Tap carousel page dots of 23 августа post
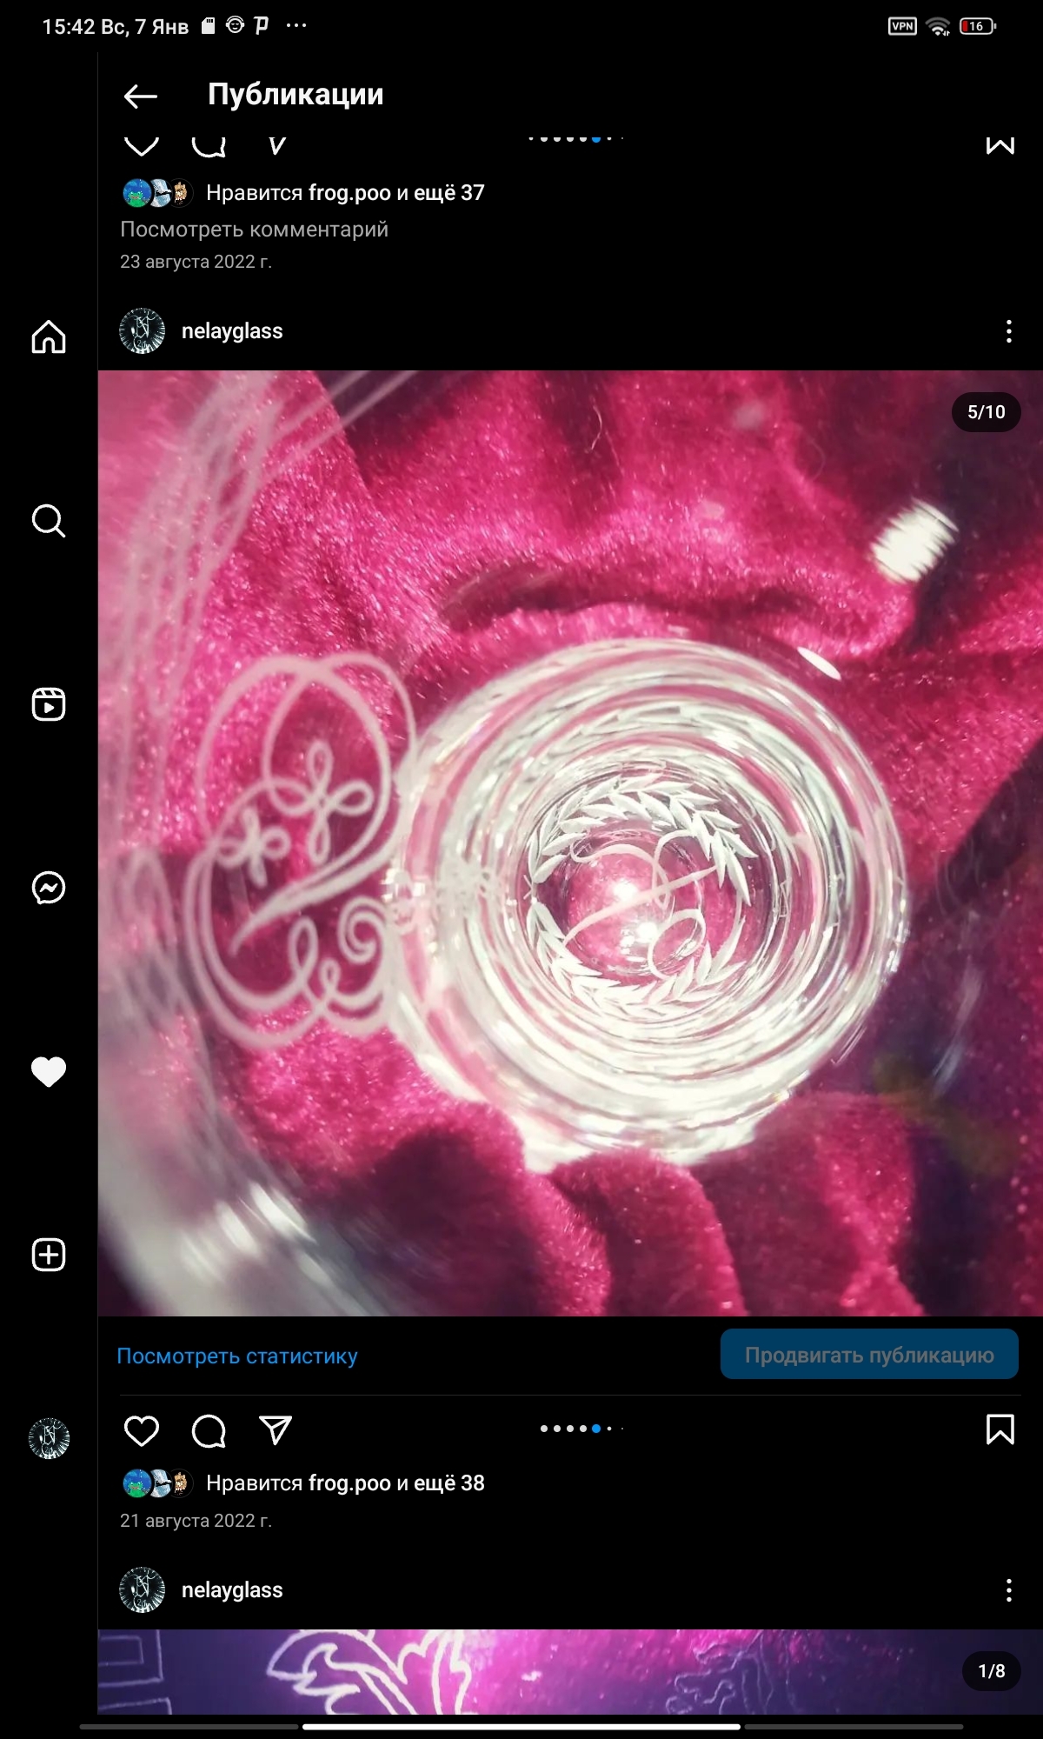The image size is (1043, 1739). click(575, 139)
